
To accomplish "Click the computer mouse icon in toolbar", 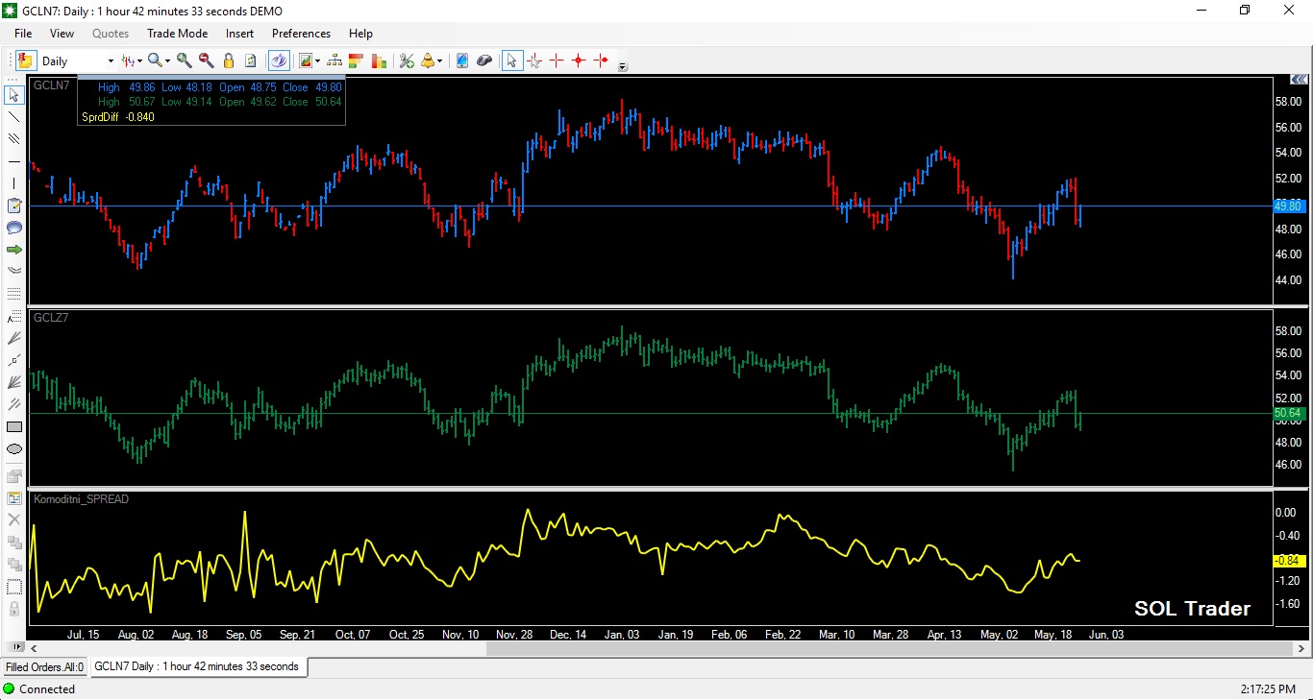I will pos(484,60).
